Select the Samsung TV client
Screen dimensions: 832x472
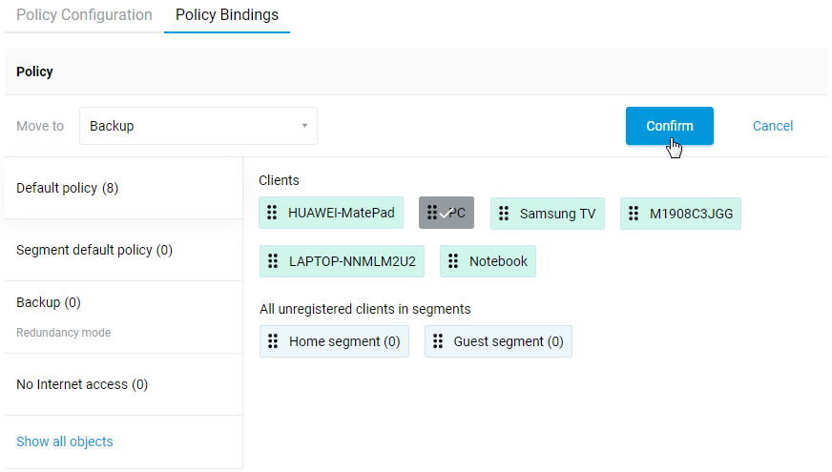click(x=556, y=214)
